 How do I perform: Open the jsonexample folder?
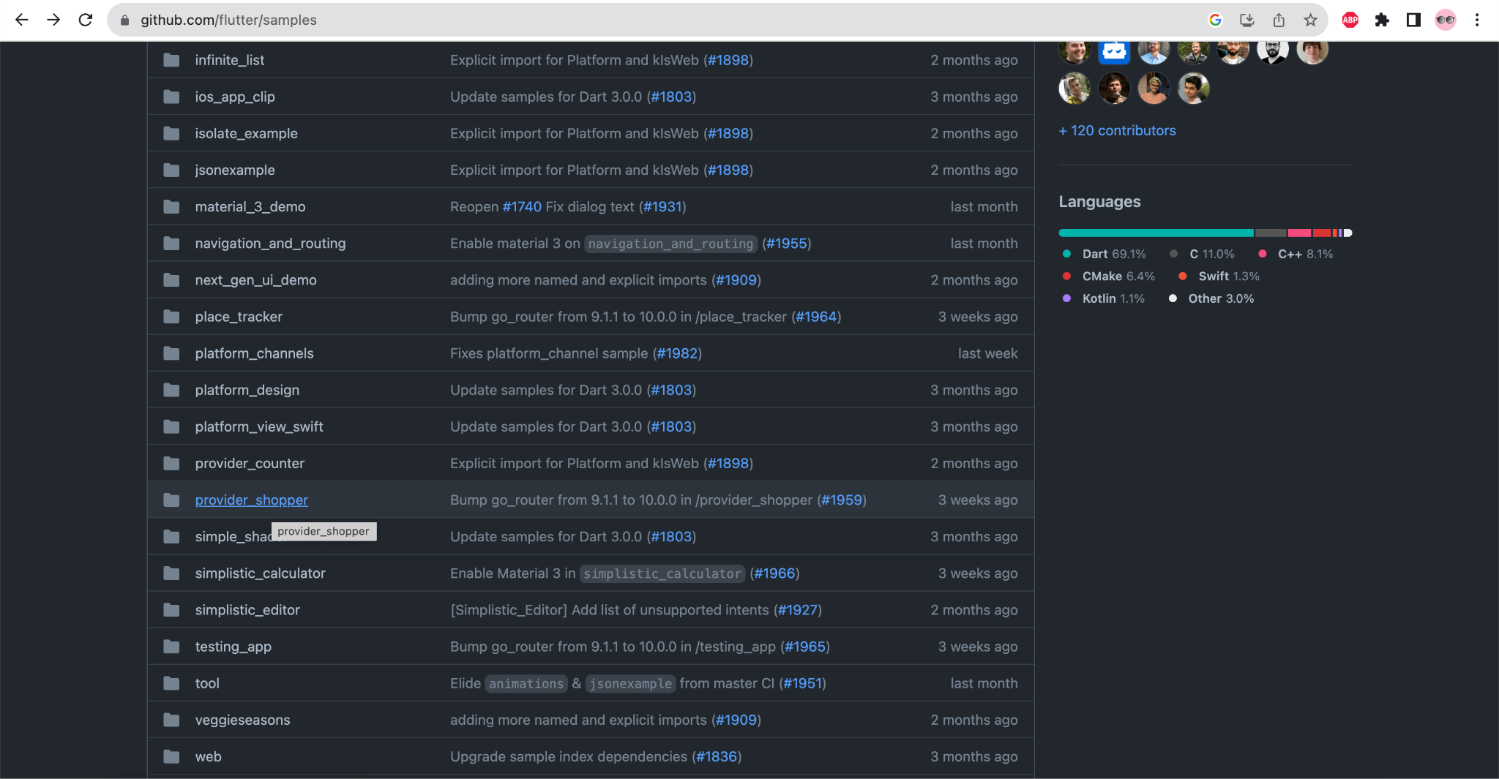(235, 170)
